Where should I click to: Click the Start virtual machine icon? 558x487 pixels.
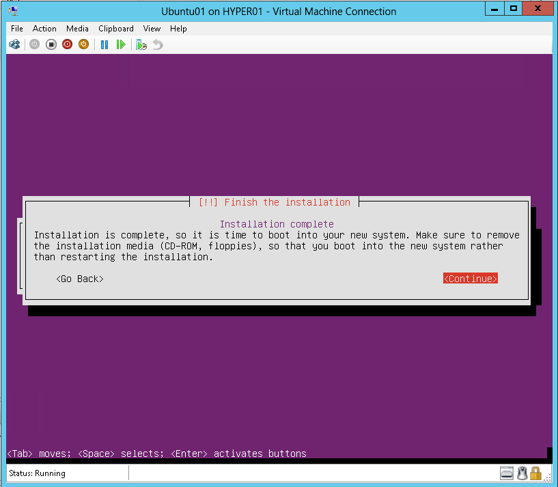[35, 44]
